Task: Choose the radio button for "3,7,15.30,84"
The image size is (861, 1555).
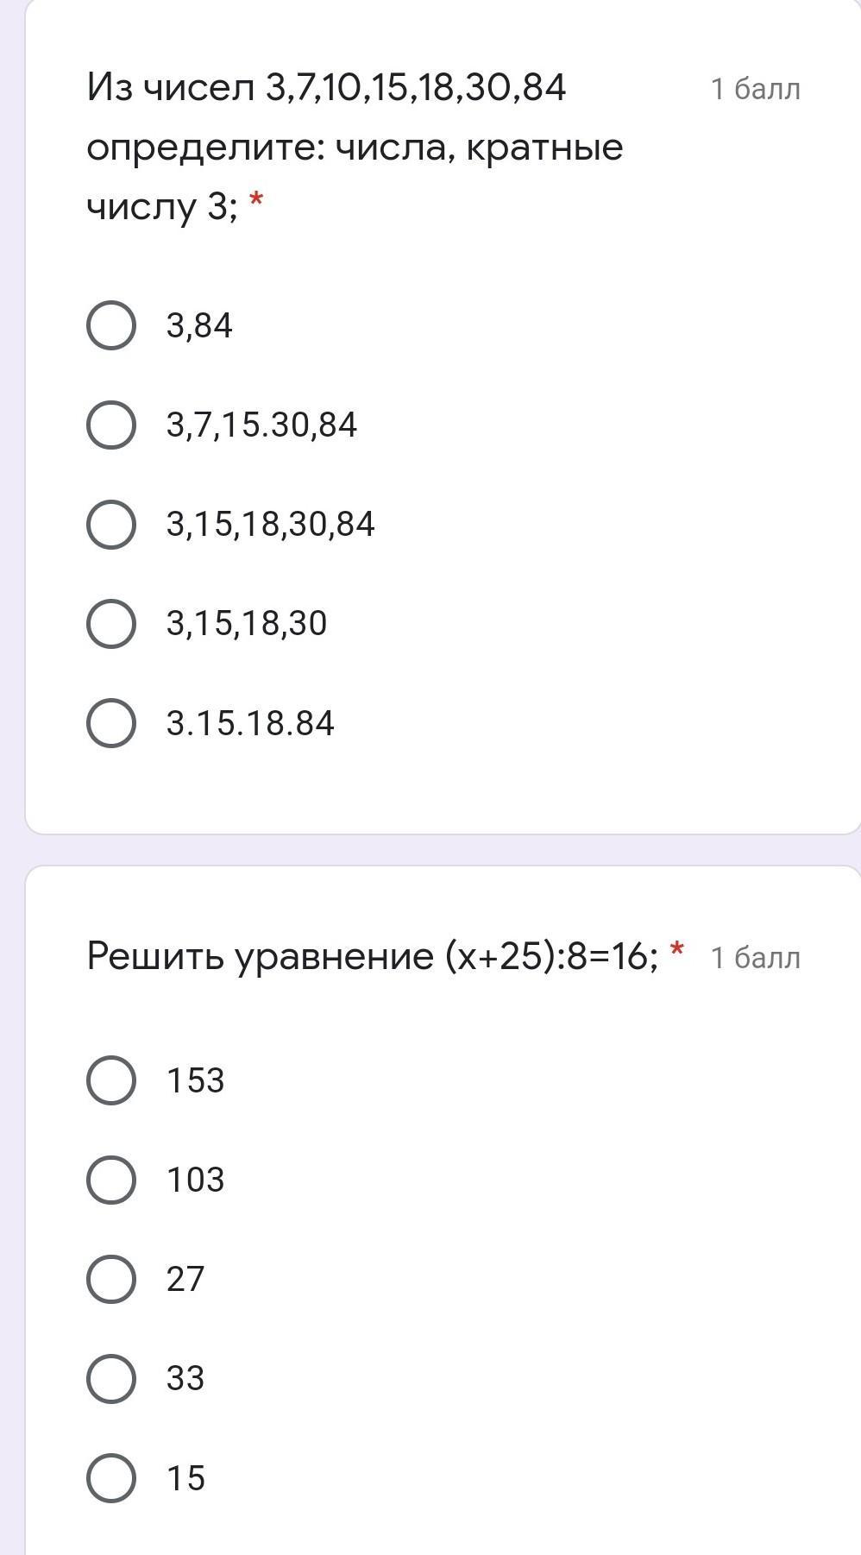Action: tap(111, 425)
